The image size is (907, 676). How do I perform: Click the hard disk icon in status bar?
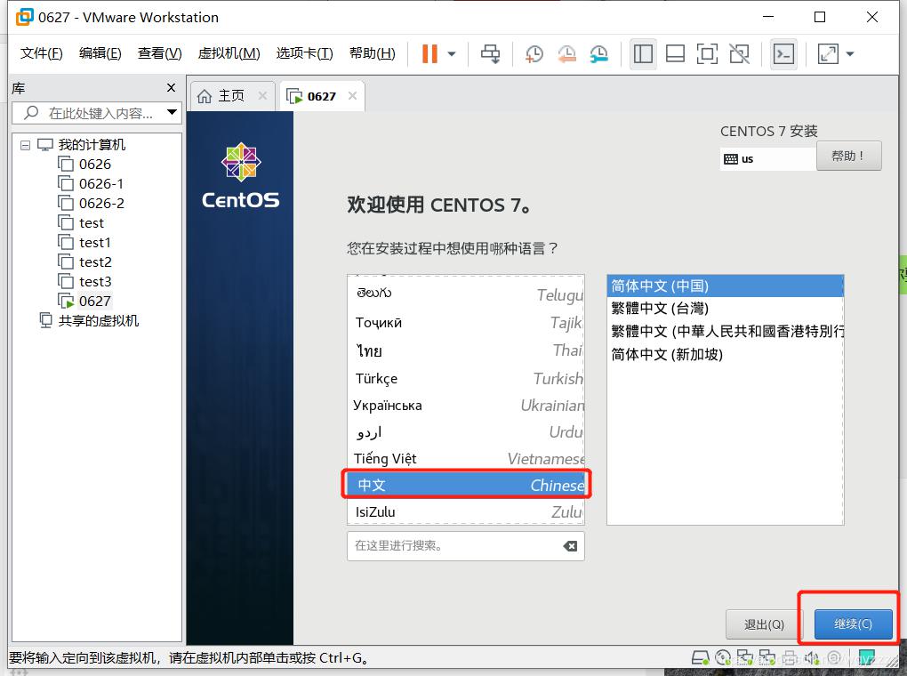pos(700,658)
